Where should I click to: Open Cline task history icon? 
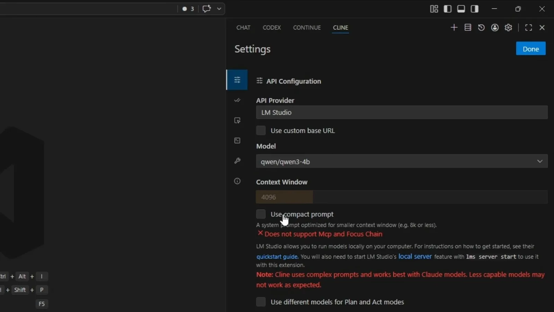pyautogui.click(x=481, y=27)
